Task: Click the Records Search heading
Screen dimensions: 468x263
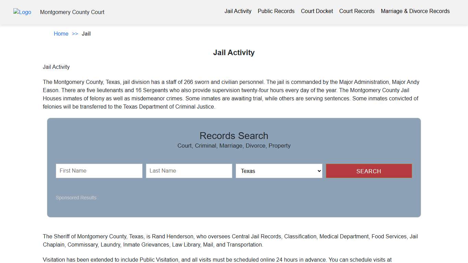Action: tap(234, 136)
